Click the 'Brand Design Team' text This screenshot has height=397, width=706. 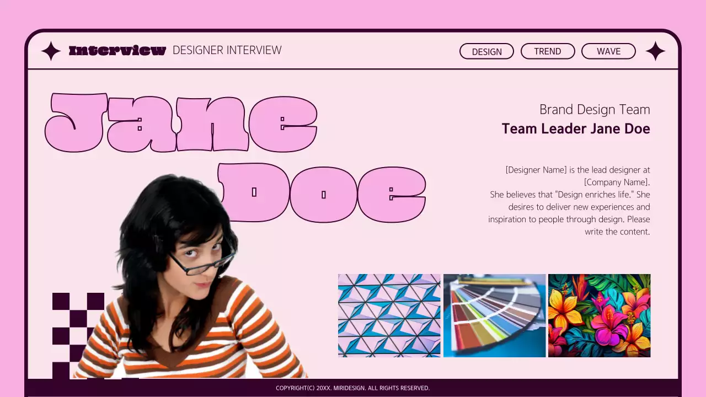[x=594, y=109]
